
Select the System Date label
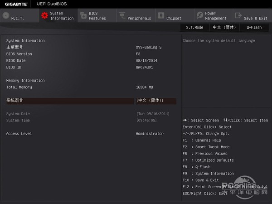click(x=18, y=114)
